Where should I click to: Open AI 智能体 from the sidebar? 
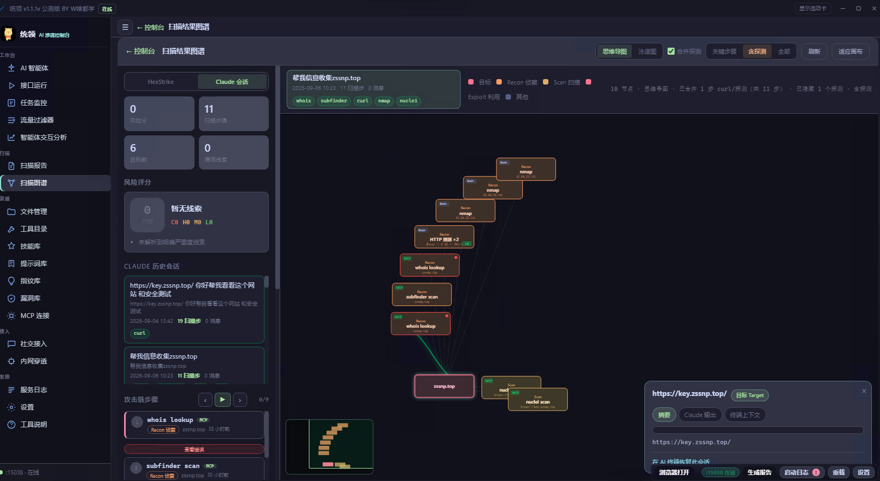click(34, 68)
